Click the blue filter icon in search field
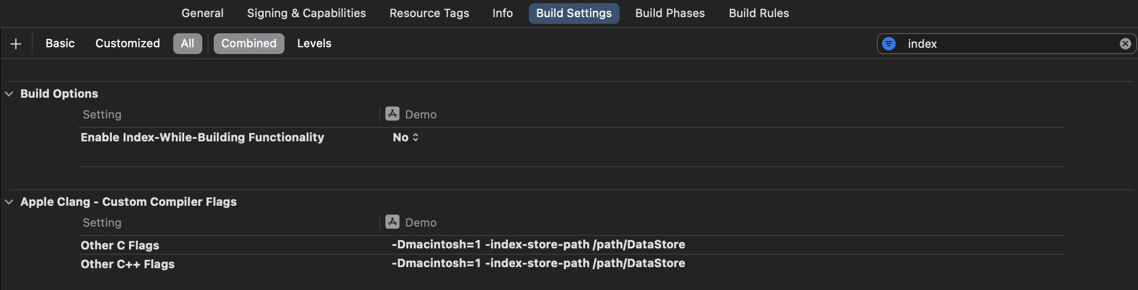1138x290 pixels. click(889, 44)
